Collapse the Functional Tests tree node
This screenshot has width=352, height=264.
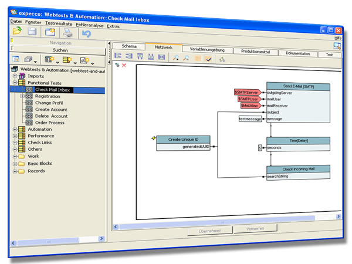click(14, 83)
